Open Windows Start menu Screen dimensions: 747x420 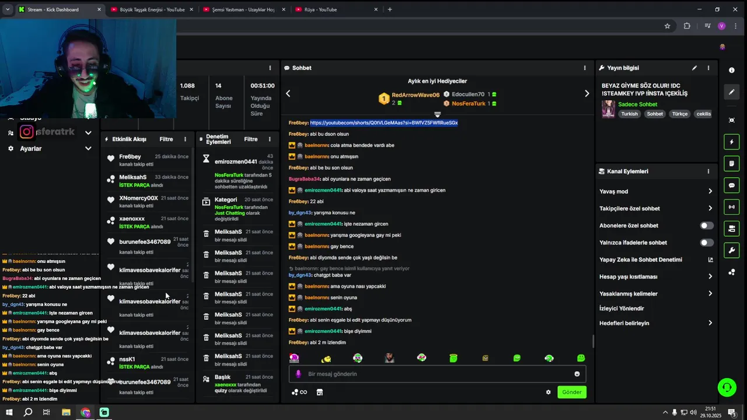9,412
